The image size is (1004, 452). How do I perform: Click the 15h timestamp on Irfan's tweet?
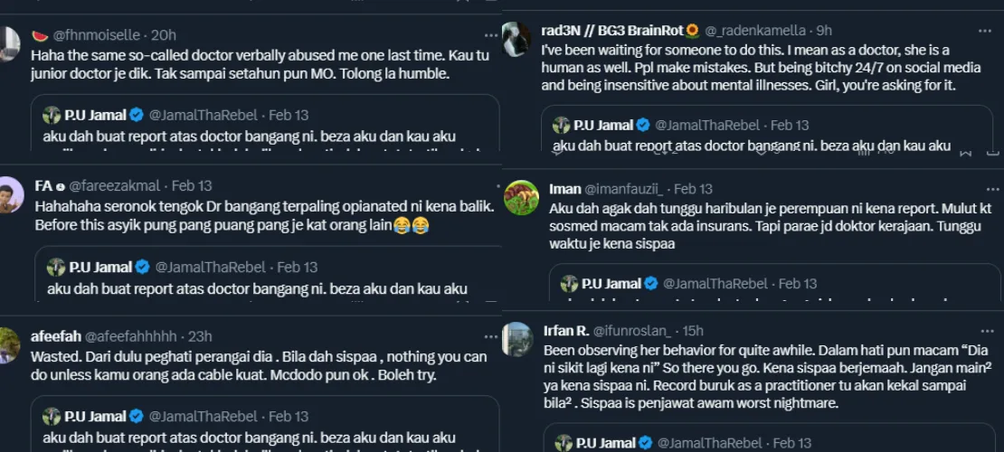click(x=694, y=330)
